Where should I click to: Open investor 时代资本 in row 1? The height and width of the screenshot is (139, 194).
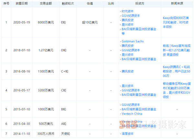pos(128,11)
